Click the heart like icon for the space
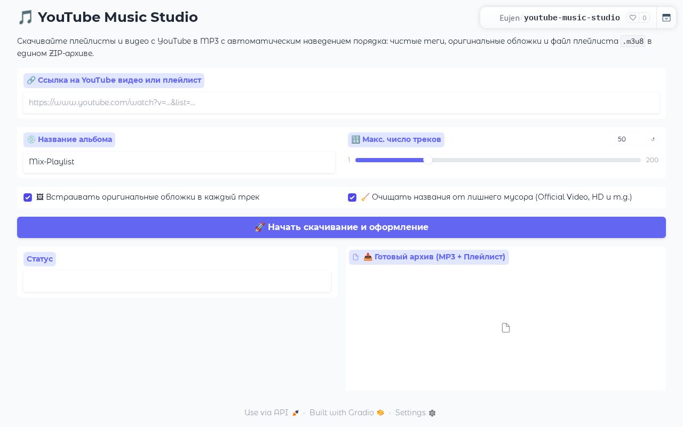Screen dimensions: 683x427 click(633, 18)
